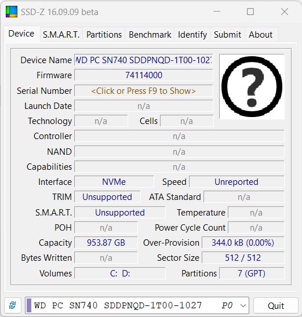Open the Partitions tab

104,35
